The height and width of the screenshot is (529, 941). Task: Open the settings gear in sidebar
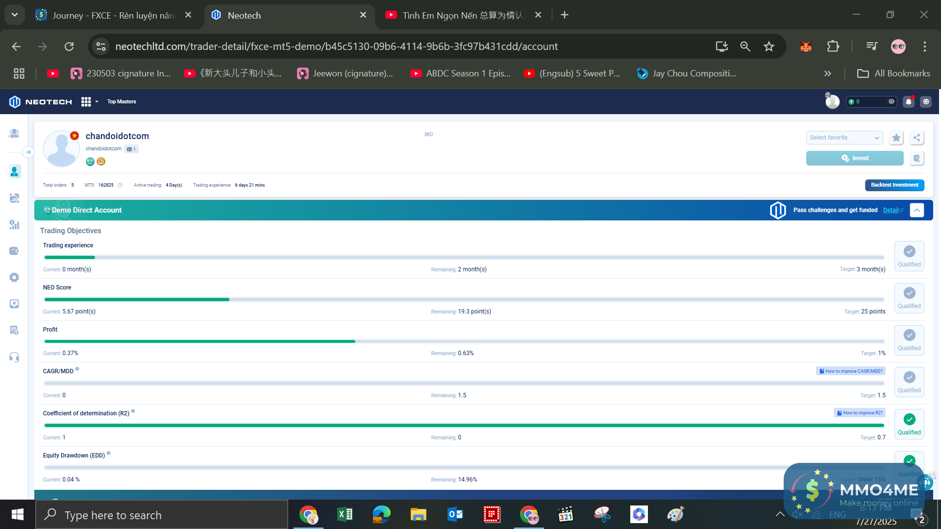click(x=14, y=277)
